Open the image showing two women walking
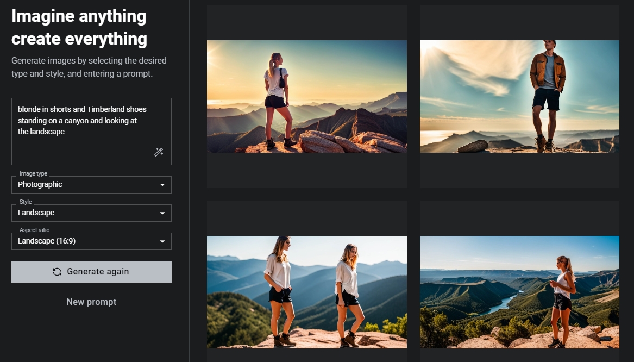Screen dimensions: 634x362 [x=306, y=292]
